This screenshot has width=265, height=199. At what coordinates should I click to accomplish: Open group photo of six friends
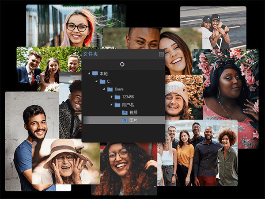(197, 153)
